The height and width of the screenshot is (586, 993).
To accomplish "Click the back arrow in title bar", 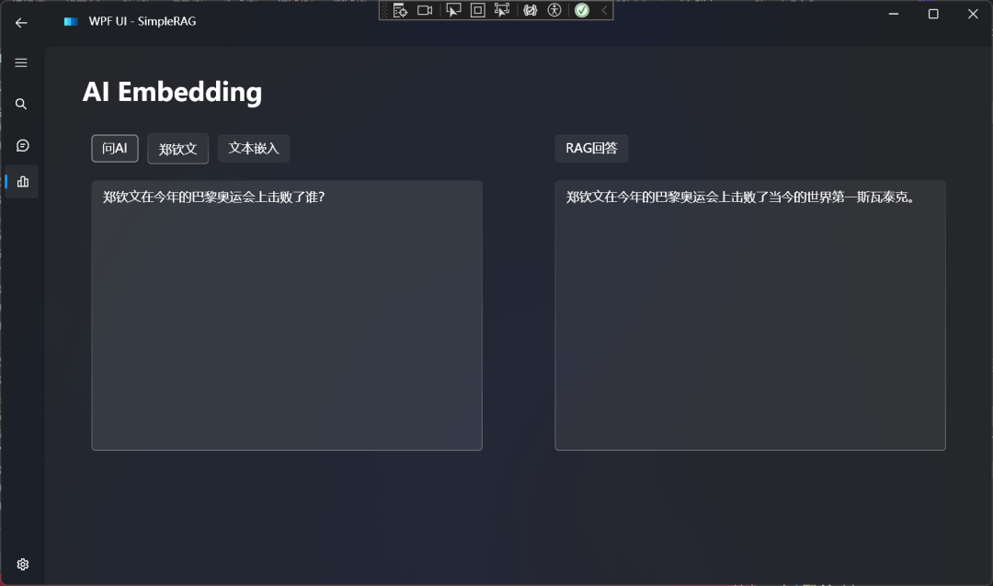I will tap(21, 22).
